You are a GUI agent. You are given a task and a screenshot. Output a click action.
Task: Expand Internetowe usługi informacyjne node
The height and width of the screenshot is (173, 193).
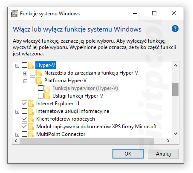point(17,112)
